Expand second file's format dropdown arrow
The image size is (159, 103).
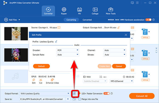click(149, 53)
